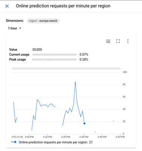142x151 pixels.
Task: Click the gray quota limit bar above the chart
Action: 66,69
